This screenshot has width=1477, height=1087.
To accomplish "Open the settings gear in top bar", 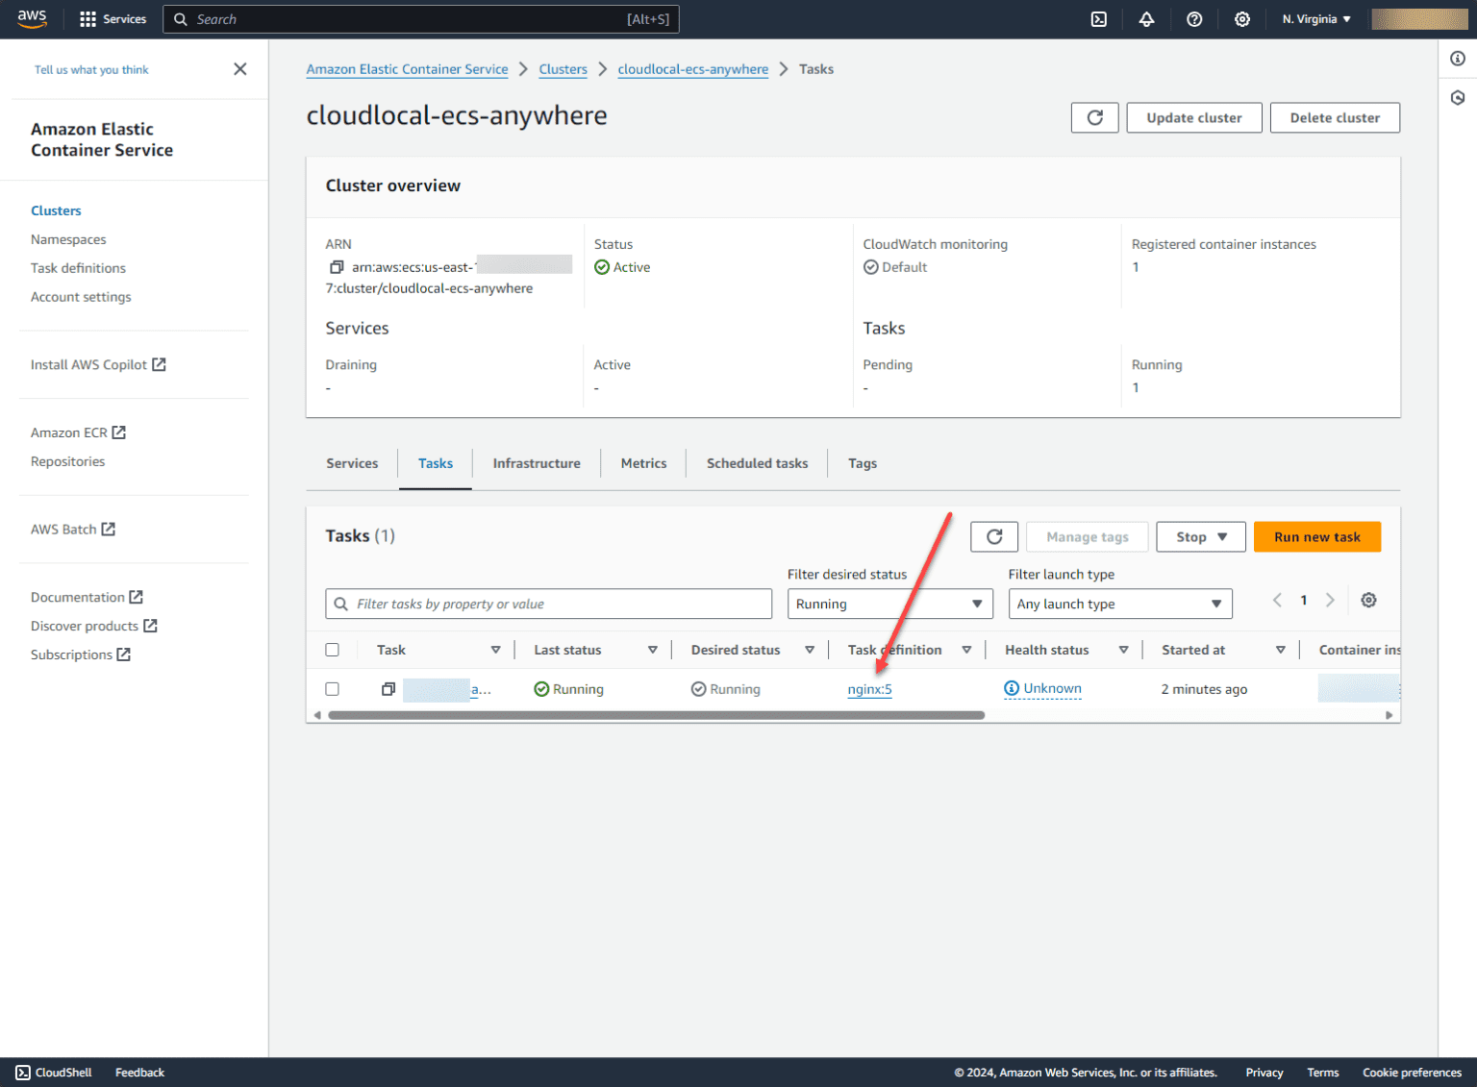I will [x=1242, y=19].
